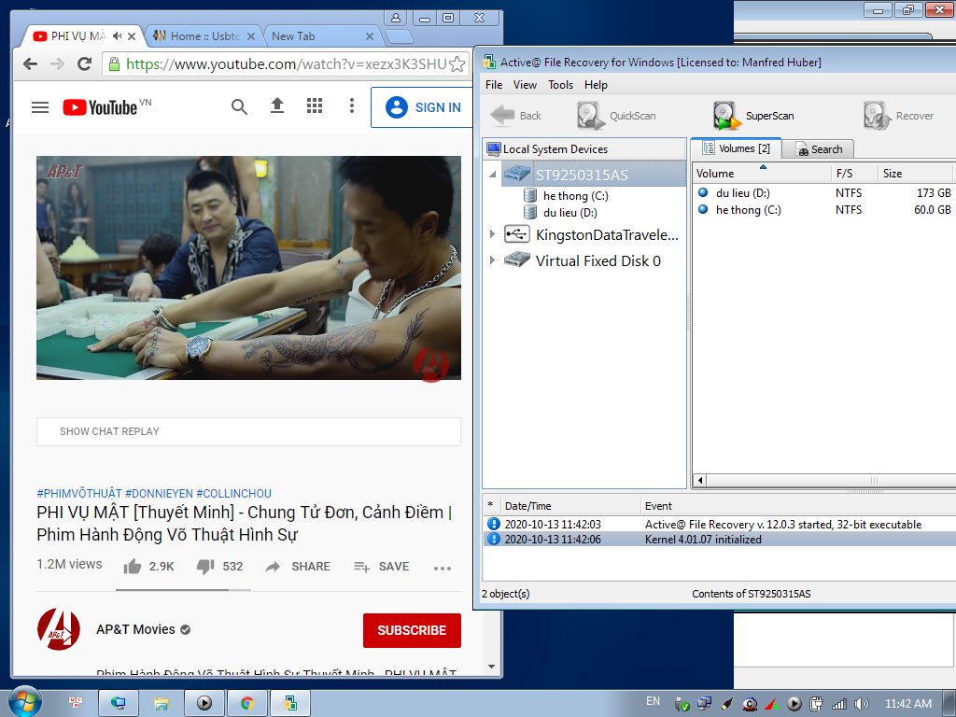Switch to the Volumes [2] tab
Viewport: 956px width, 717px height.
736,148
